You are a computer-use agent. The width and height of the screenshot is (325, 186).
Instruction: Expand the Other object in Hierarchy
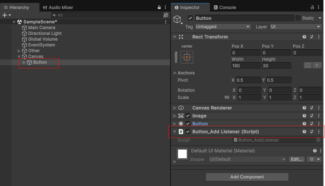coord(19,51)
